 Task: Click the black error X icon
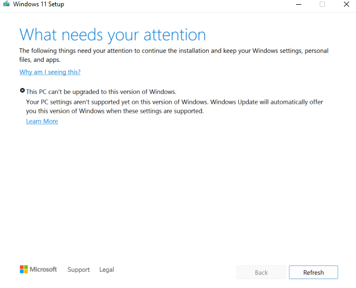(22, 91)
